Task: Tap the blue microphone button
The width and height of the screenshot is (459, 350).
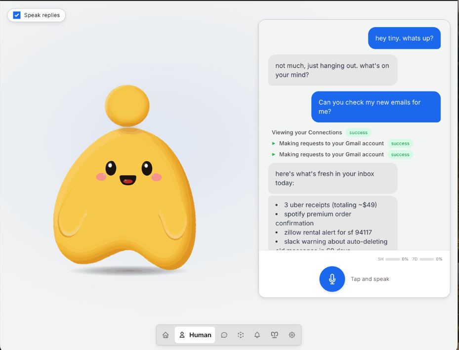Action: [x=332, y=279]
